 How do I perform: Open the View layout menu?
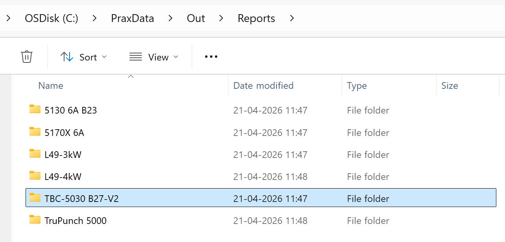[x=154, y=57]
